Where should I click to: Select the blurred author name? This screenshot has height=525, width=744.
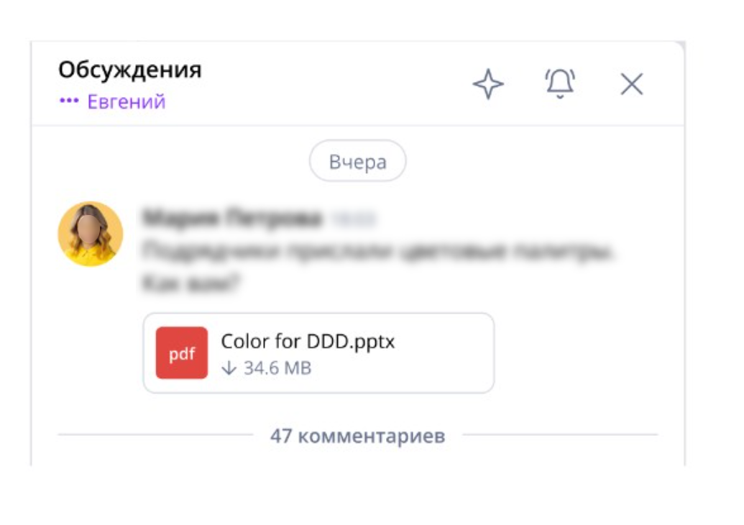pos(233,218)
